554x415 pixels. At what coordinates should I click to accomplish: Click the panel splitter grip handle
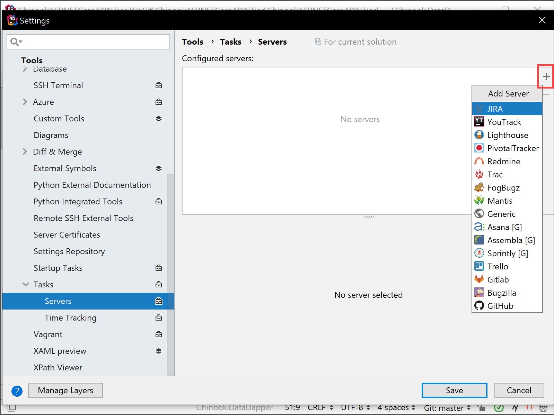pos(369,217)
